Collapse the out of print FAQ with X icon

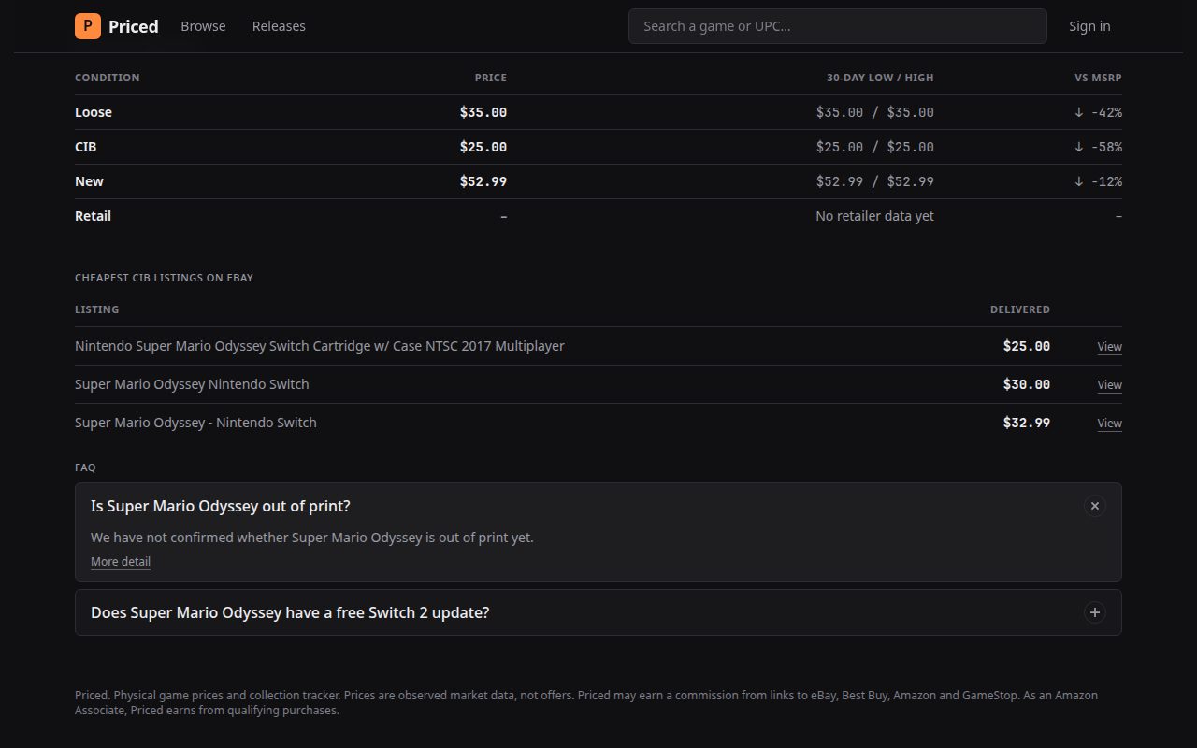pos(1094,506)
